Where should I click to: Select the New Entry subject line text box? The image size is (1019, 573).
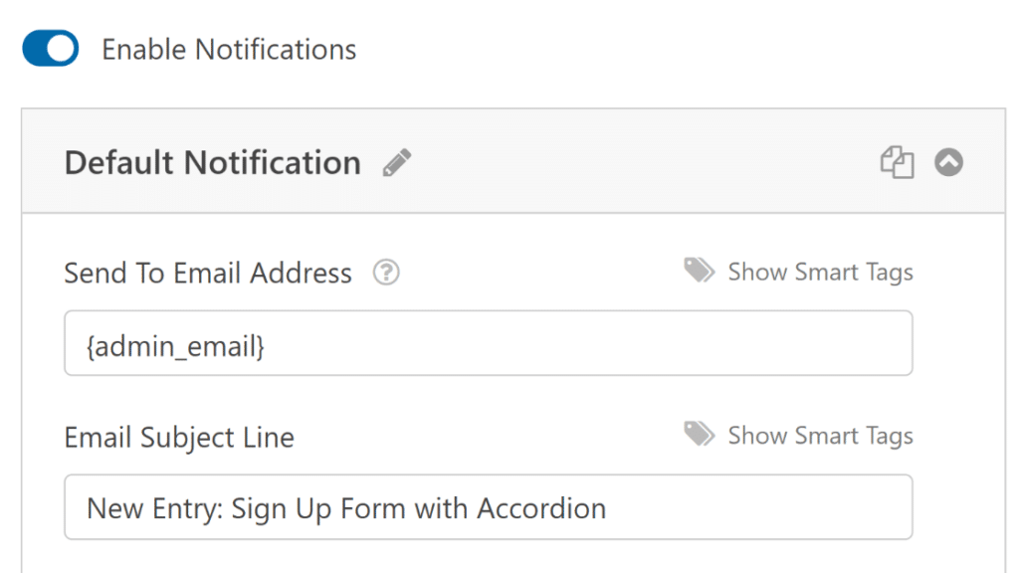point(488,507)
